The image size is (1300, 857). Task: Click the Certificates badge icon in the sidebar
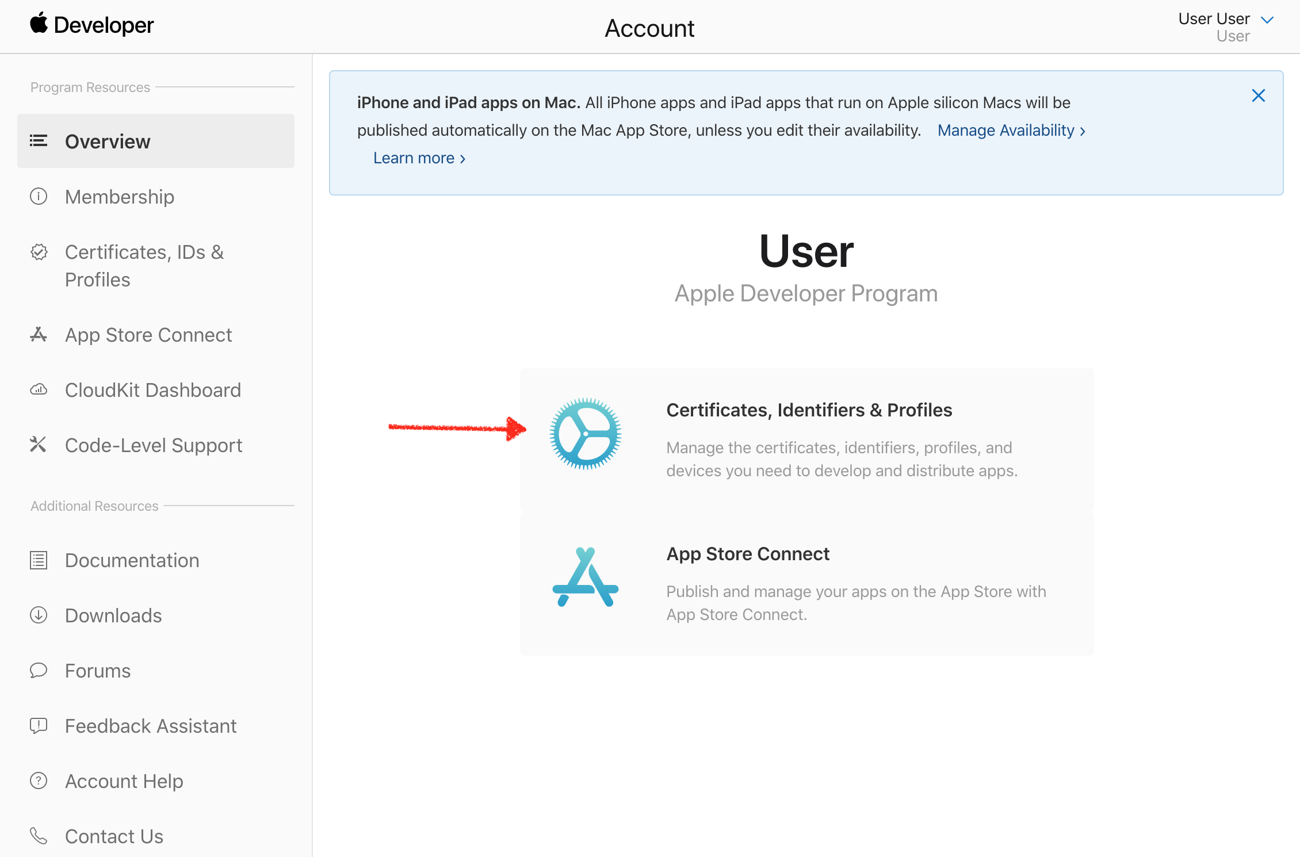pyautogui.click(x=39, y=252)
